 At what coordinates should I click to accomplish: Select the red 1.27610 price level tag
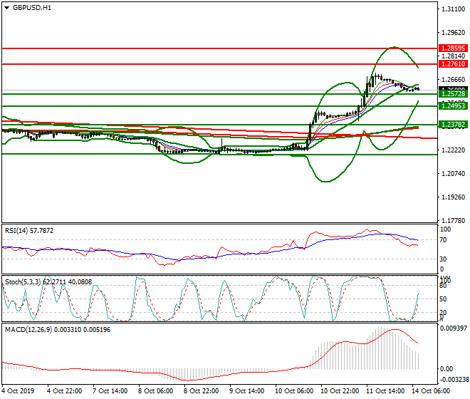tap(451, 64)
